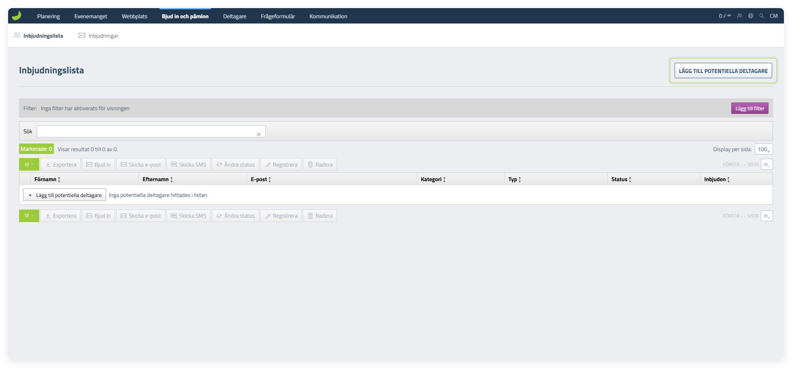The image size is (792, 368).
Task: Sort table by E-post
Action: [261, 179]
